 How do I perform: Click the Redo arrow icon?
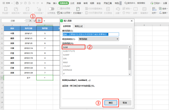coord(38,3)
